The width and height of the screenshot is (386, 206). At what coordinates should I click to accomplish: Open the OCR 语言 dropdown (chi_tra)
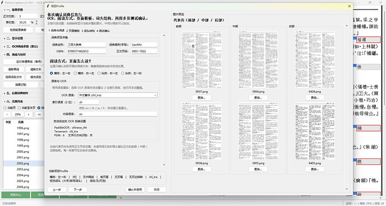(x=118, y=95)
